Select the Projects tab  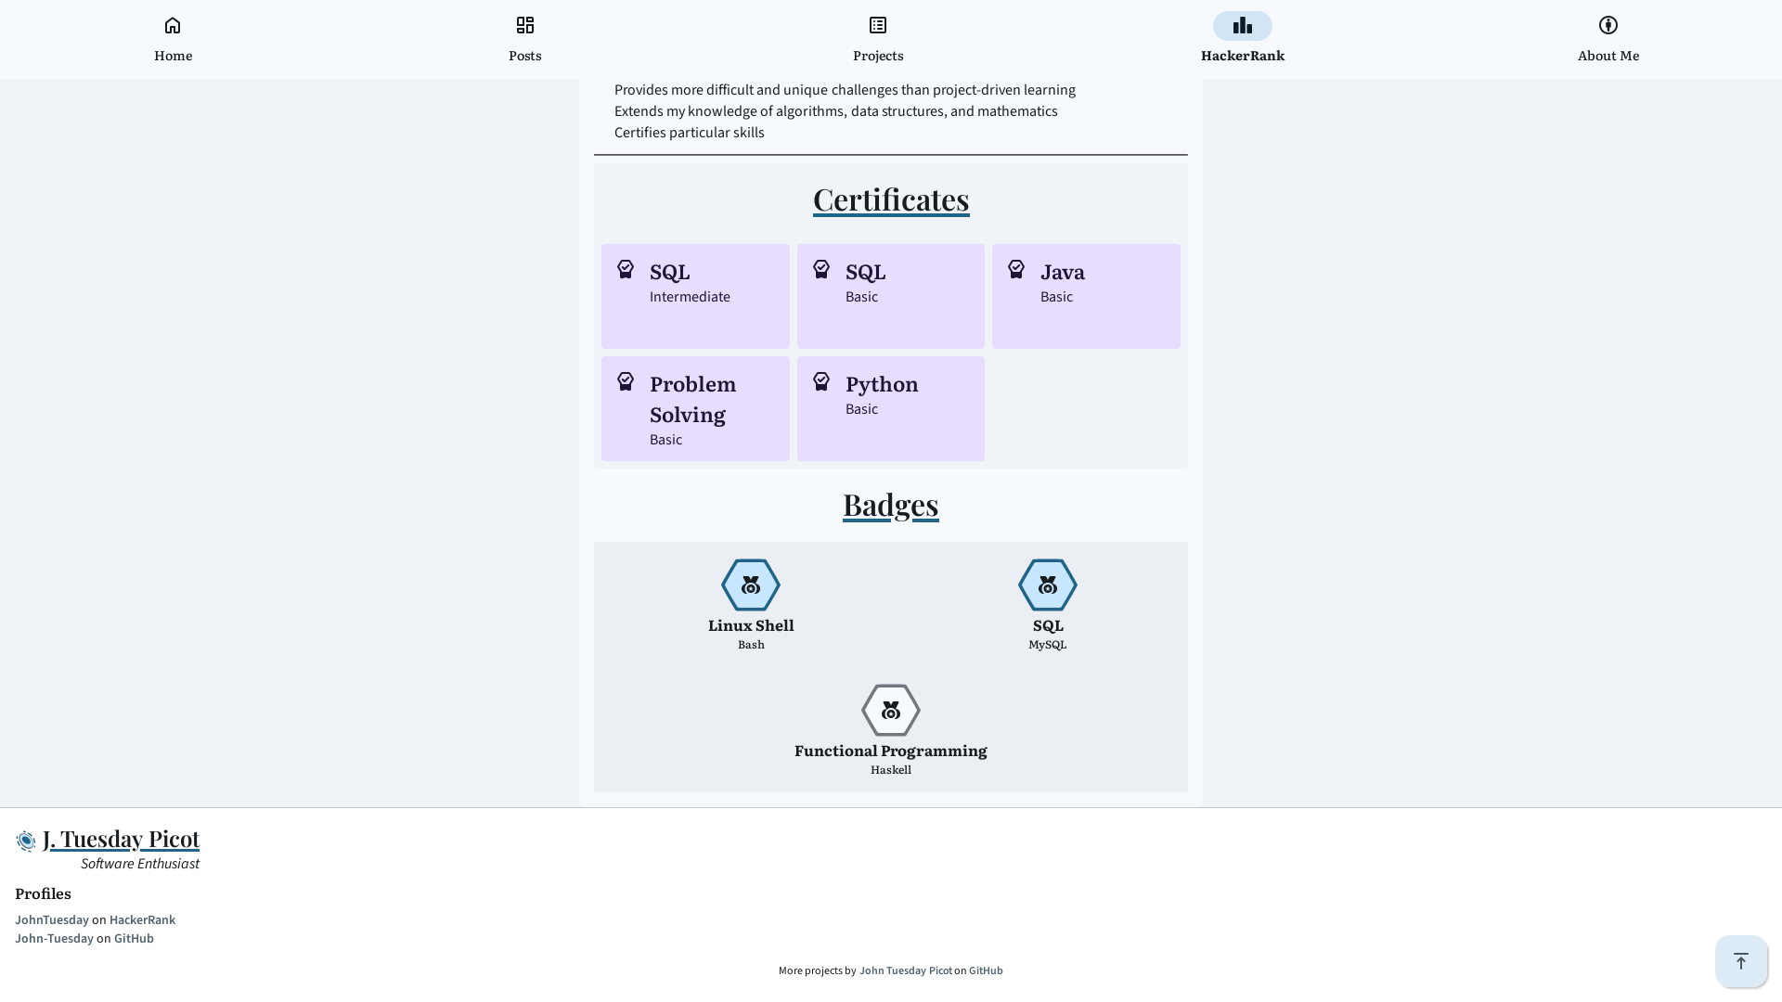pos(877,39)
